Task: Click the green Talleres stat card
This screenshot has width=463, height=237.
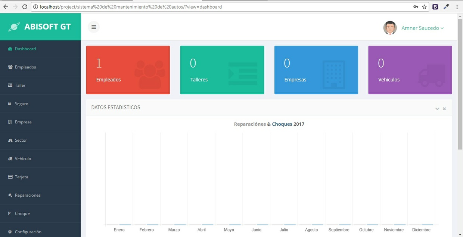Action: (222, 70)
